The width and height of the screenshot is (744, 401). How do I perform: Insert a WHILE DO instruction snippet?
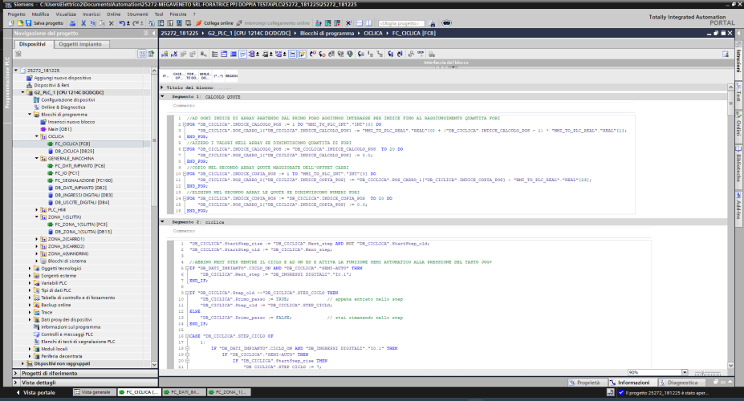tap(204, 75)
